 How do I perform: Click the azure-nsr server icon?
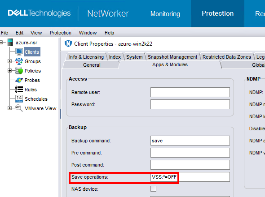point(10,42)
